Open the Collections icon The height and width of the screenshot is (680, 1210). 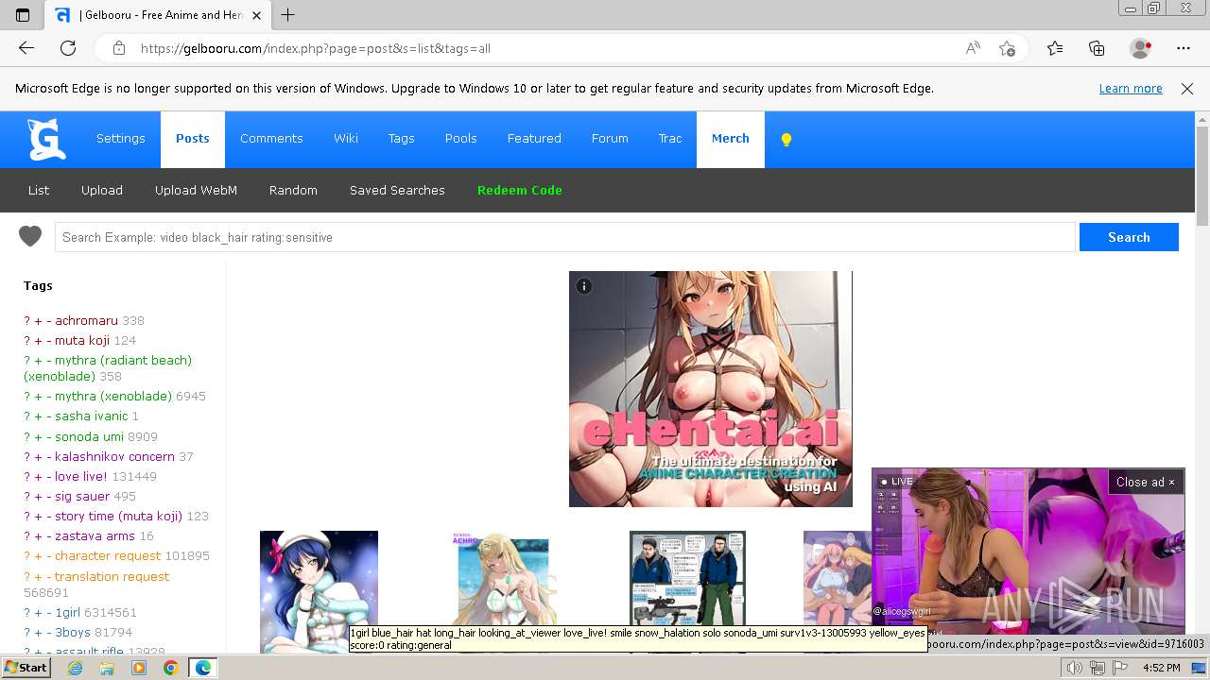tap(1097, 48)
